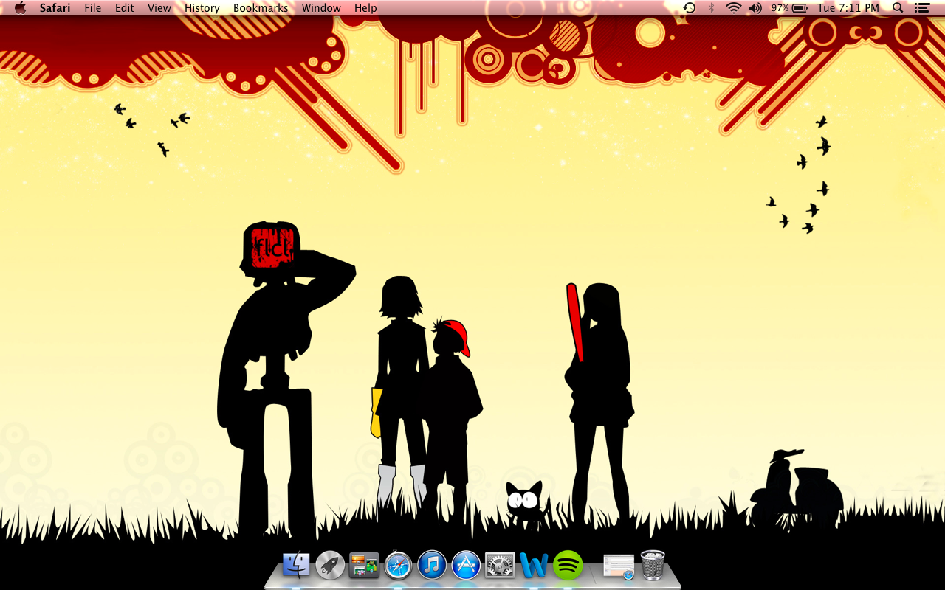945x590 pixels.
Task: Click the Bluetooth status icon
Action: coord(712,8)
